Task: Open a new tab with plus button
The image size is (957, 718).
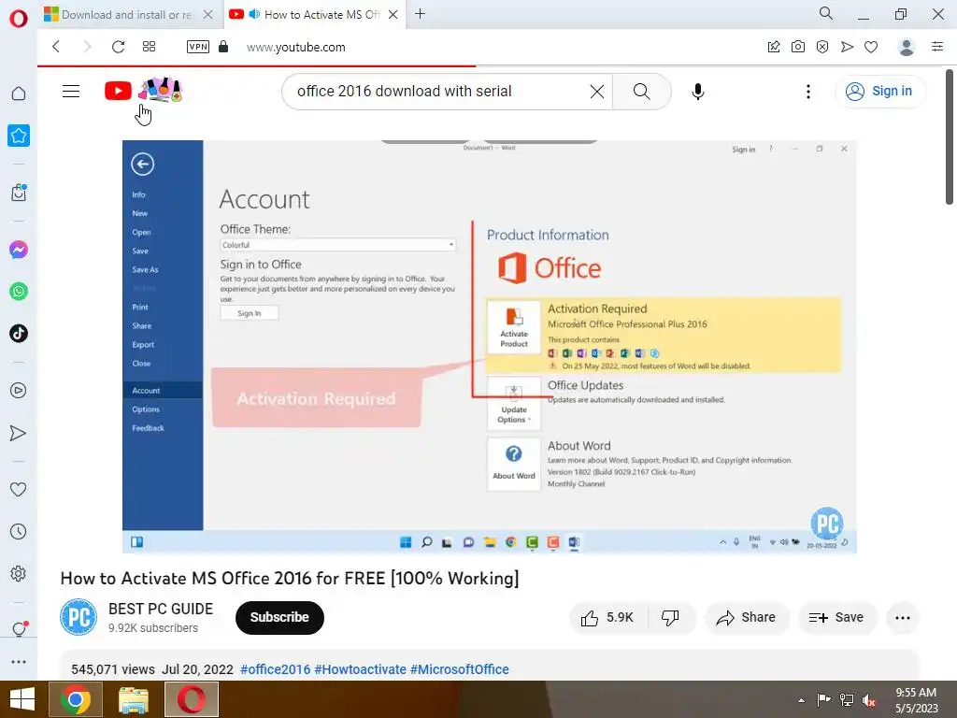Action: (420, 13)
